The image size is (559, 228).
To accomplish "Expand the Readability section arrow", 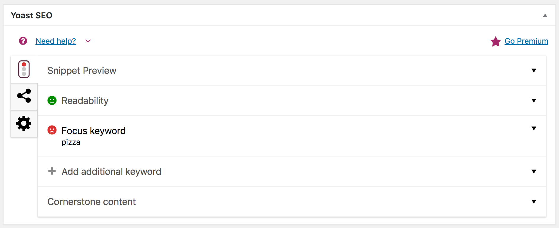I will point(534,101).
